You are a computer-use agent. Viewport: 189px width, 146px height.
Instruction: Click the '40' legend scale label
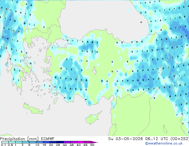pyautogui.click(x=78, y=145)
